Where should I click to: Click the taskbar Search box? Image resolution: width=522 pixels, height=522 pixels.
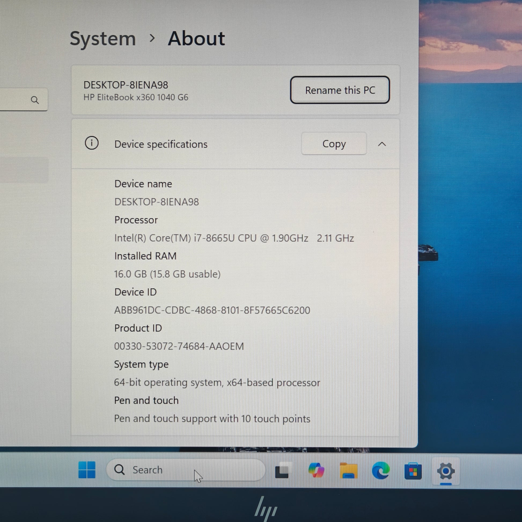(x=186, y=470)
